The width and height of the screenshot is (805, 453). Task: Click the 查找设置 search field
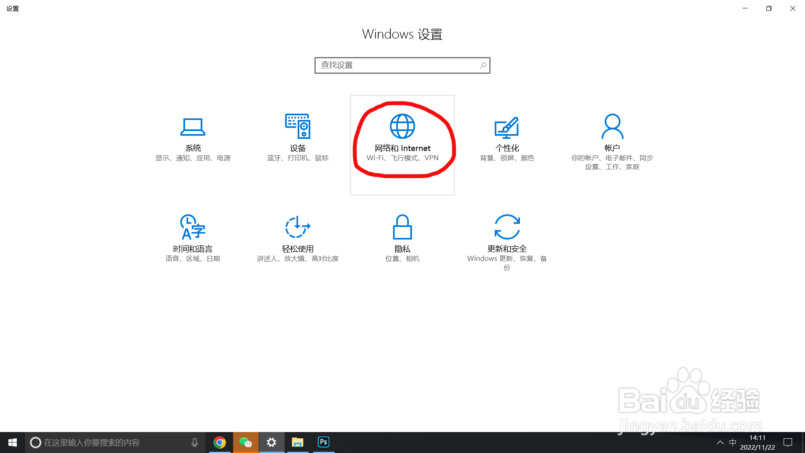click(x=402, y=65)
